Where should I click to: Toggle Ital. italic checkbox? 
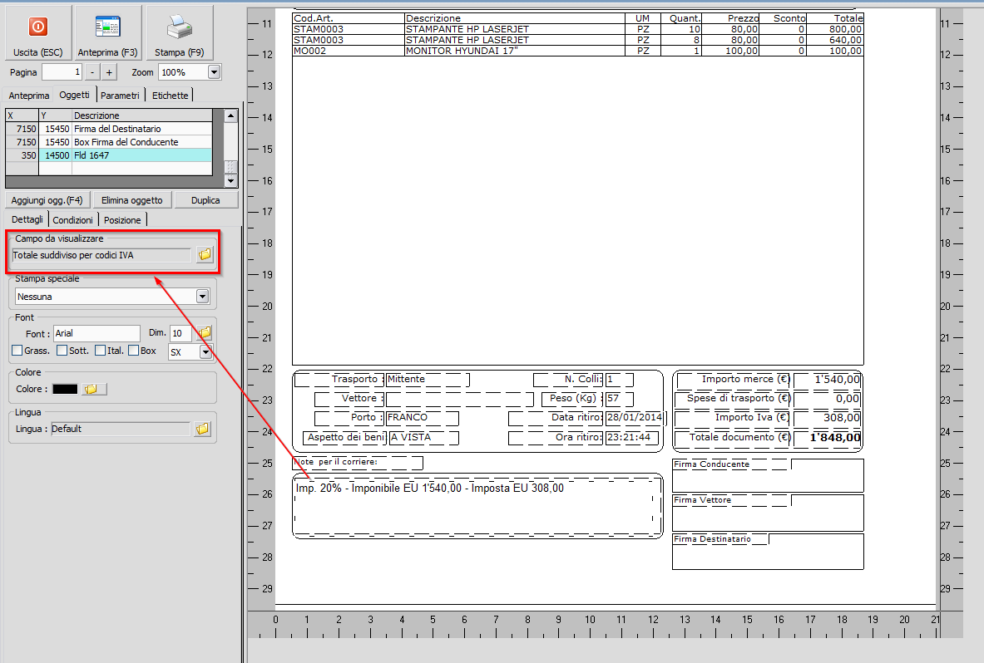pyautogui.click(x=100, y=351)
